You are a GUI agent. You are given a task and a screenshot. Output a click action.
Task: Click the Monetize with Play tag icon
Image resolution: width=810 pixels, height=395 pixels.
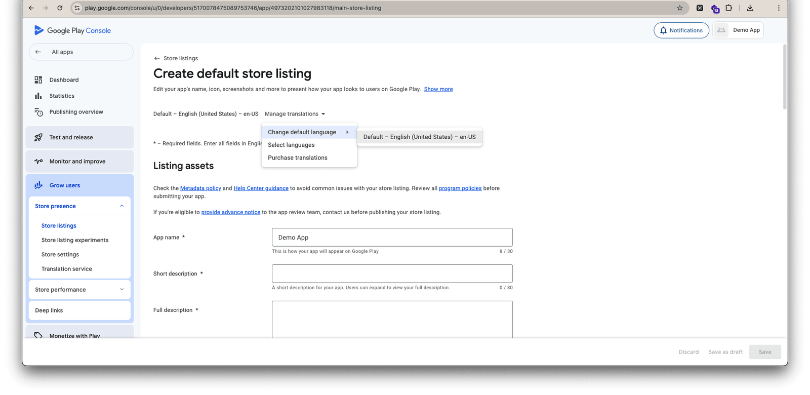[38, 335]
